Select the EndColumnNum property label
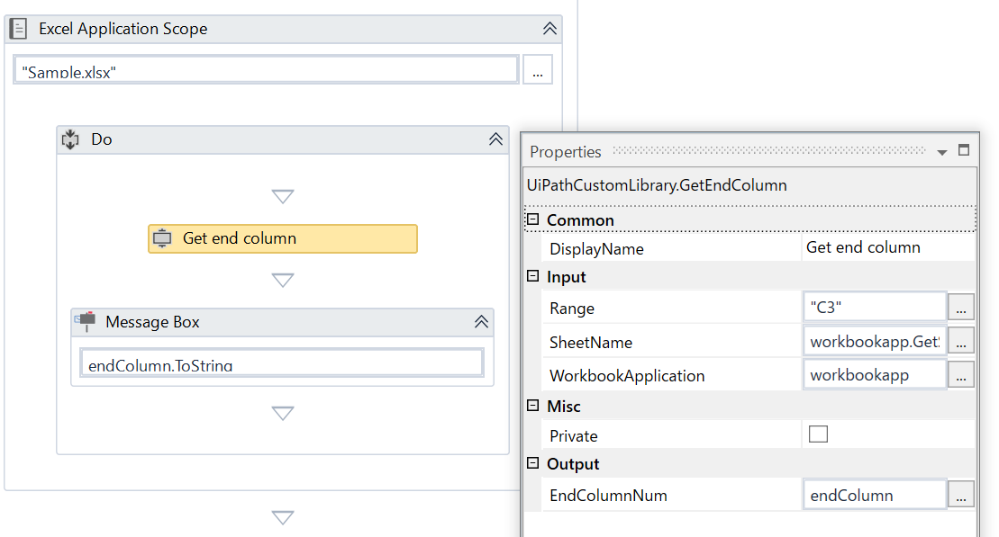This screenshot has width=999, height=537. point(608,496)
